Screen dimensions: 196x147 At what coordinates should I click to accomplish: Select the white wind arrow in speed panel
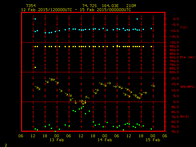click(x=81, y=101)
